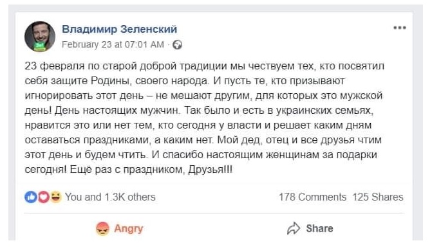Click the red heart Love reaction icon

point(43,197)
